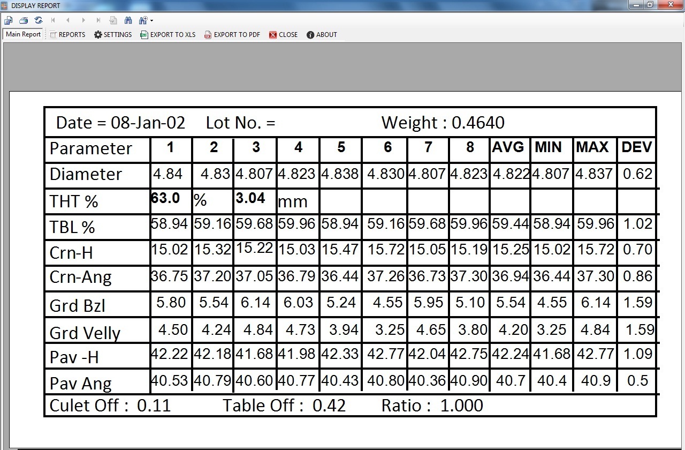Click Pav -H DEV value 1.09
Screen dimensions: 685x450
[638, 354]
